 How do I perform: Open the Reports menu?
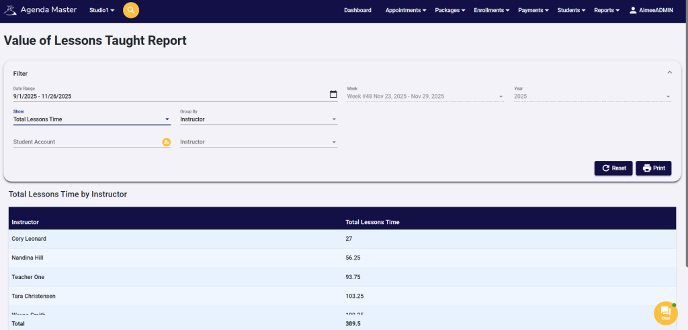coord(606,10)
